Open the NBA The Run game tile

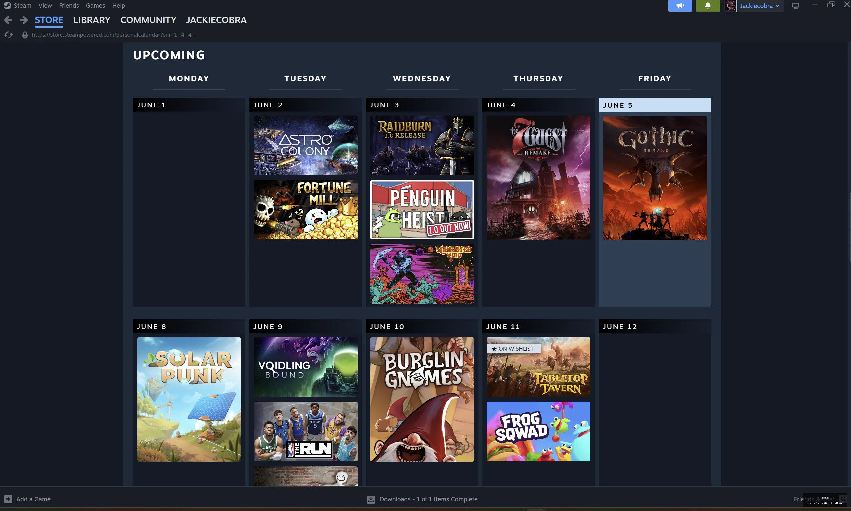pyautogui.click(x=306, y=431)
